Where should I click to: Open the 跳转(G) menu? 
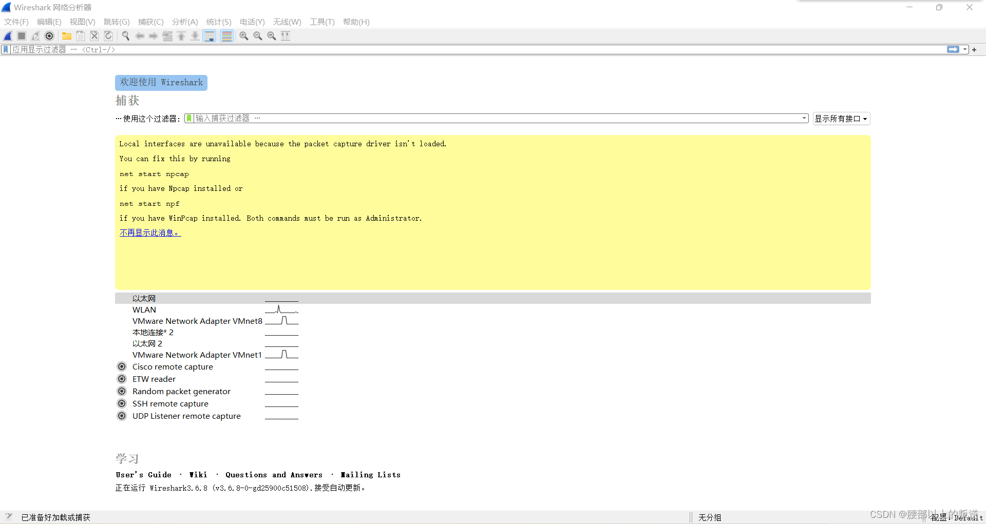click(117, 22)
